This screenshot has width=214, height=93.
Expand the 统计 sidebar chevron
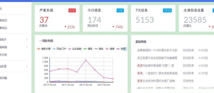point(27,40)
